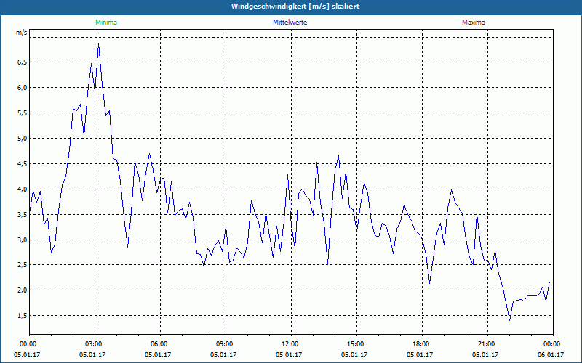Click the 06:00 time axis label
Screen dimensions: 582x363
click(160, 344)
